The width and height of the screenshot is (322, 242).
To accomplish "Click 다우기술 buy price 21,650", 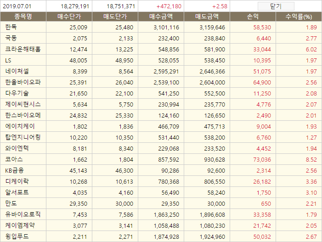I will tap(78, 93).
